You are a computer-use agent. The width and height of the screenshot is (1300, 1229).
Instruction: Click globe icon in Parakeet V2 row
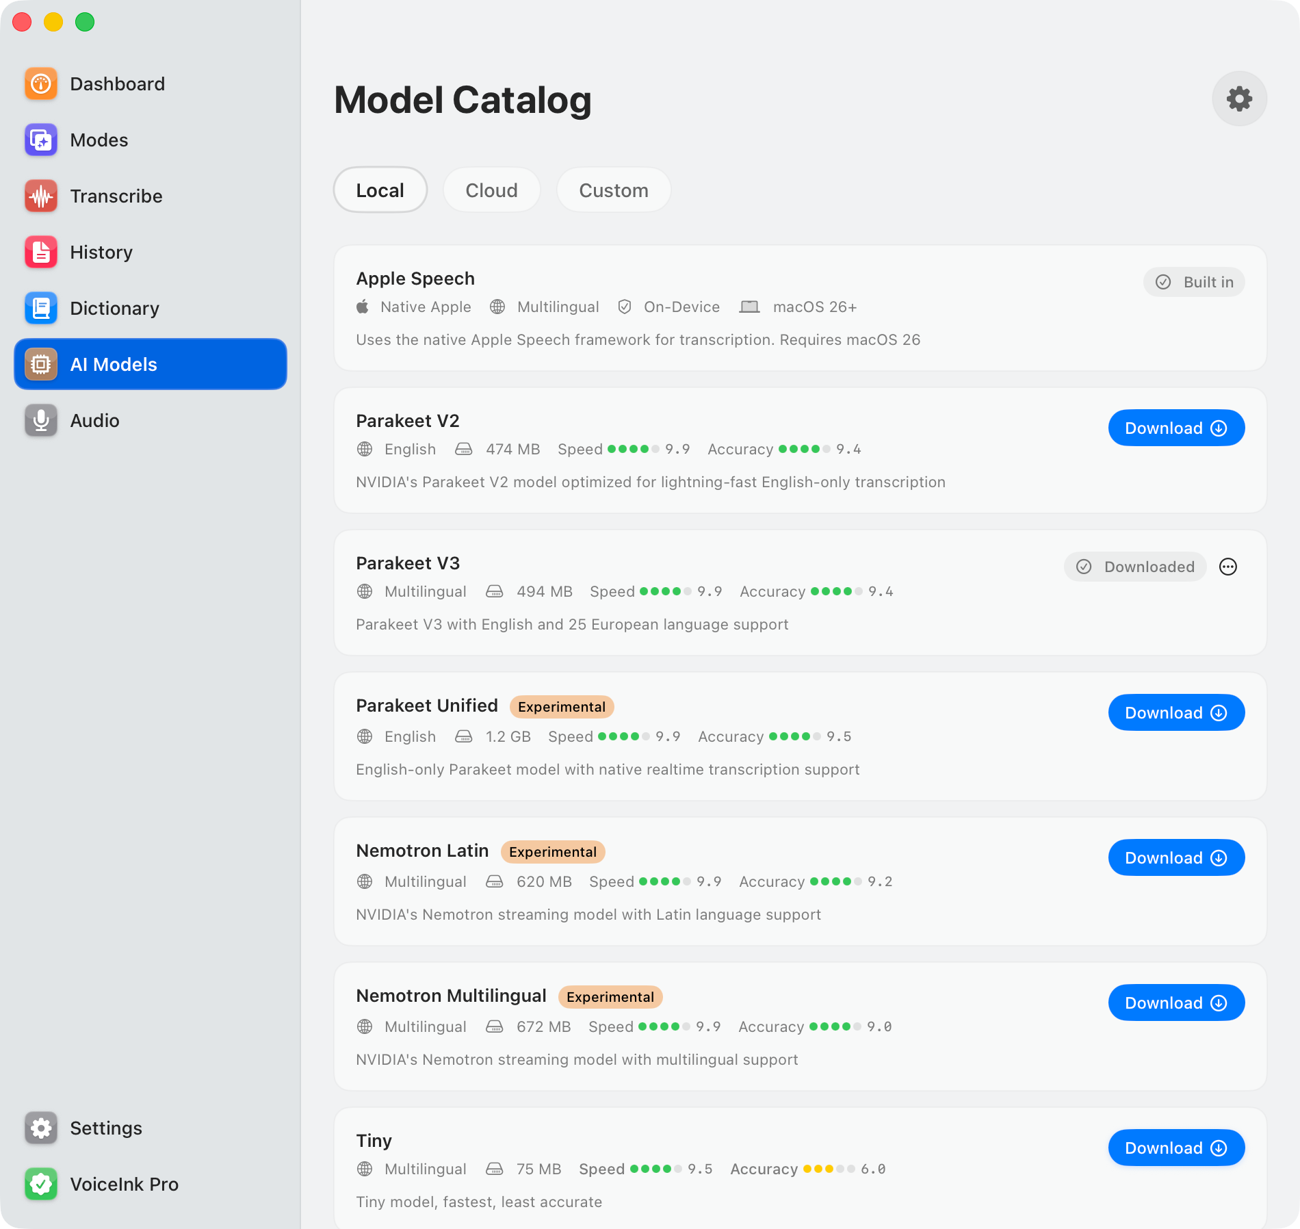click(365, 449)
